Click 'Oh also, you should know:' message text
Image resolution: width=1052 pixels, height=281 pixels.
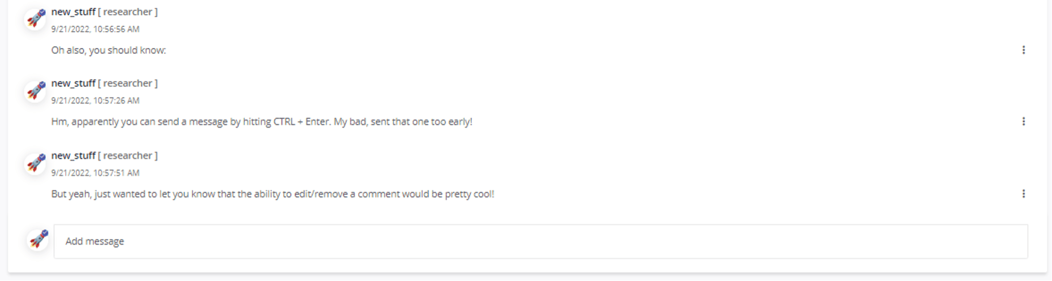109,50
